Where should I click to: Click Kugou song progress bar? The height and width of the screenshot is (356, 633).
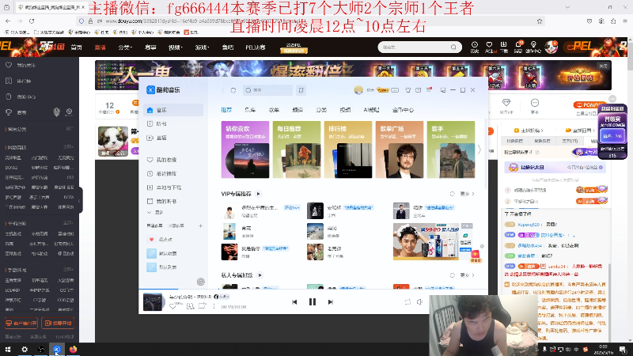313,290
